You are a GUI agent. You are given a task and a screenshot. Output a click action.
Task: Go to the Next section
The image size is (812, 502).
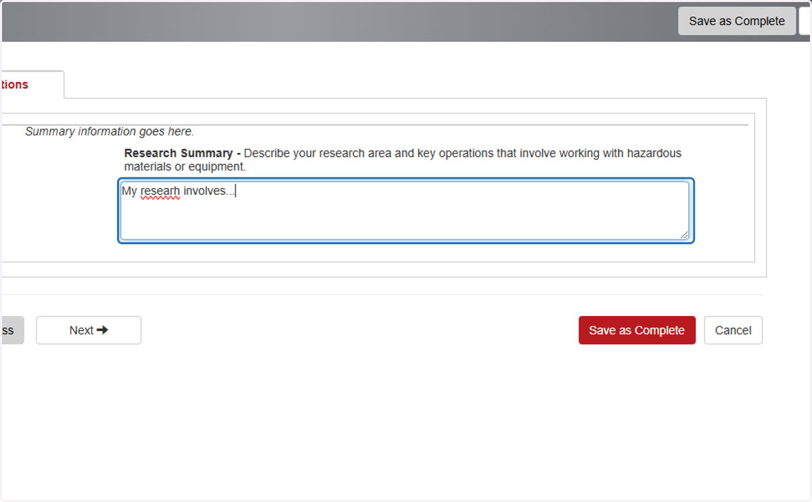pyautogui.click(x=89, y=330)
